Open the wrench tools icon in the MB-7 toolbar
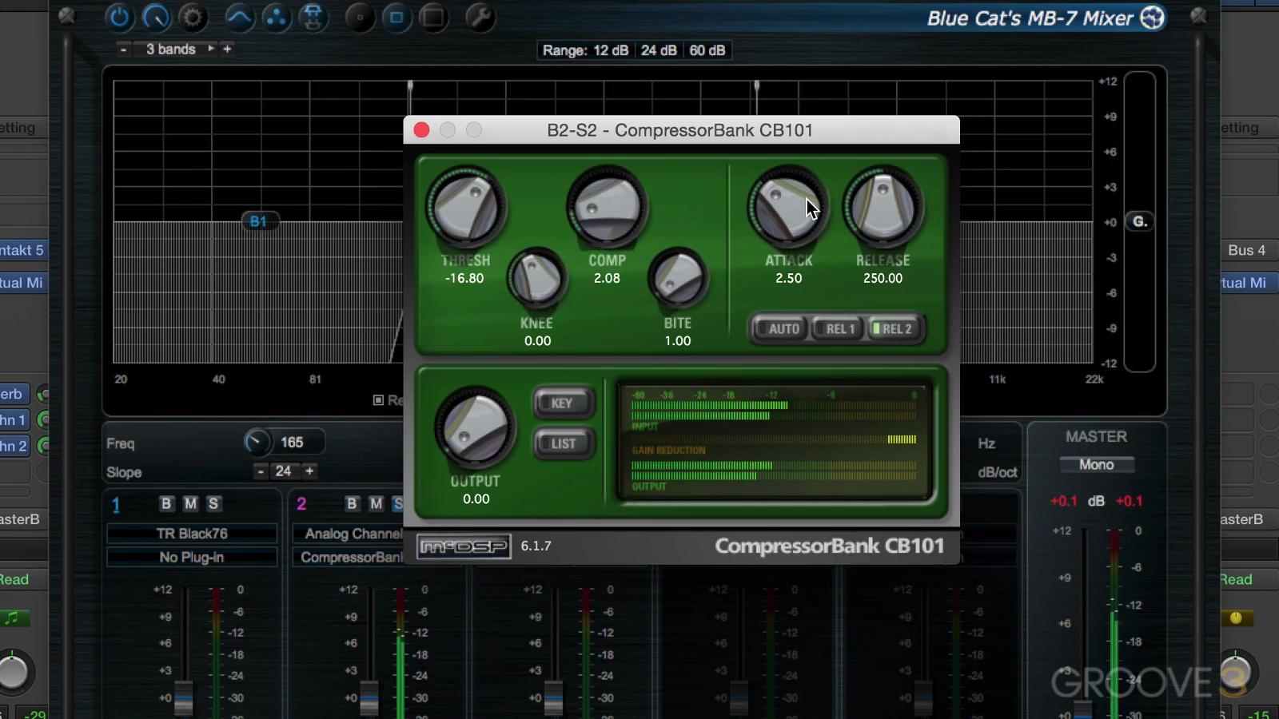The image size is (1279, 719). (x=480, y=17)
